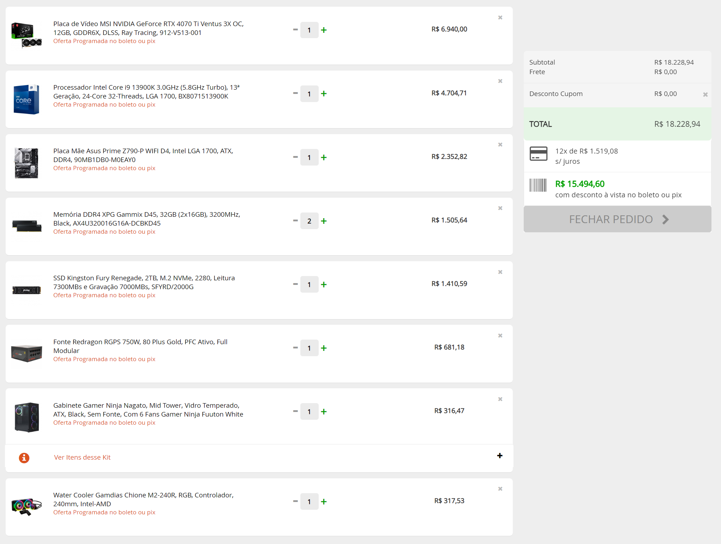The width and height of the screenshot is (721, 544).
Task: Remove Asus Prime Z790-P motherboard from cart
Action: [x=500, y=144]
